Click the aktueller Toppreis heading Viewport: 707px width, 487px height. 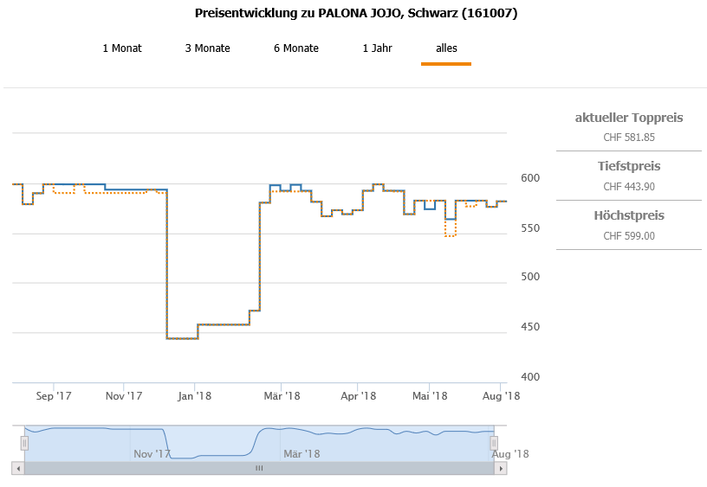tap(629, 118)
